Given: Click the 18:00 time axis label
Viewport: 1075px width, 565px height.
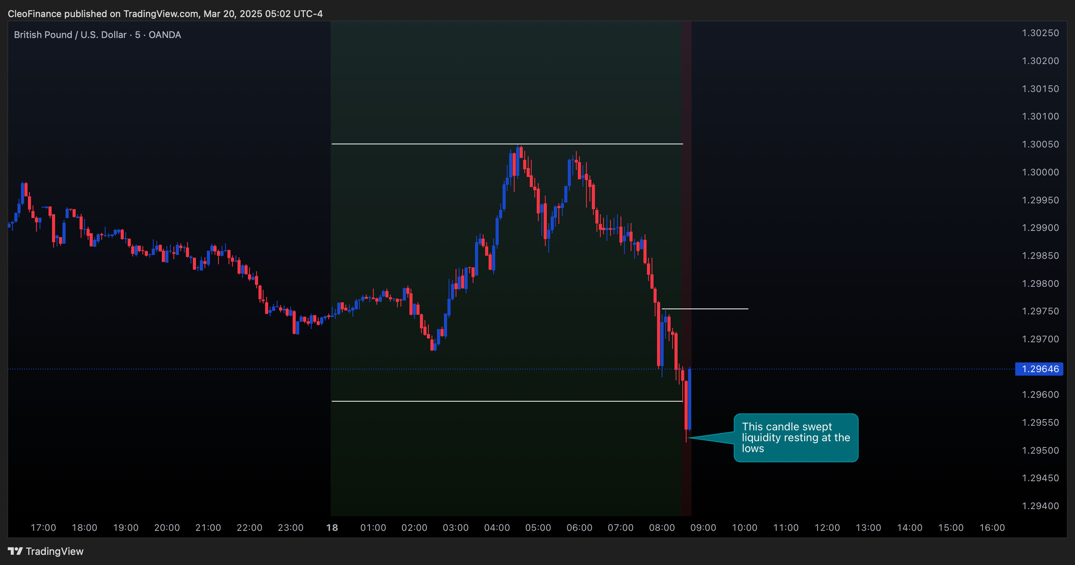Looking at the screenshot, I should point(85,528).
